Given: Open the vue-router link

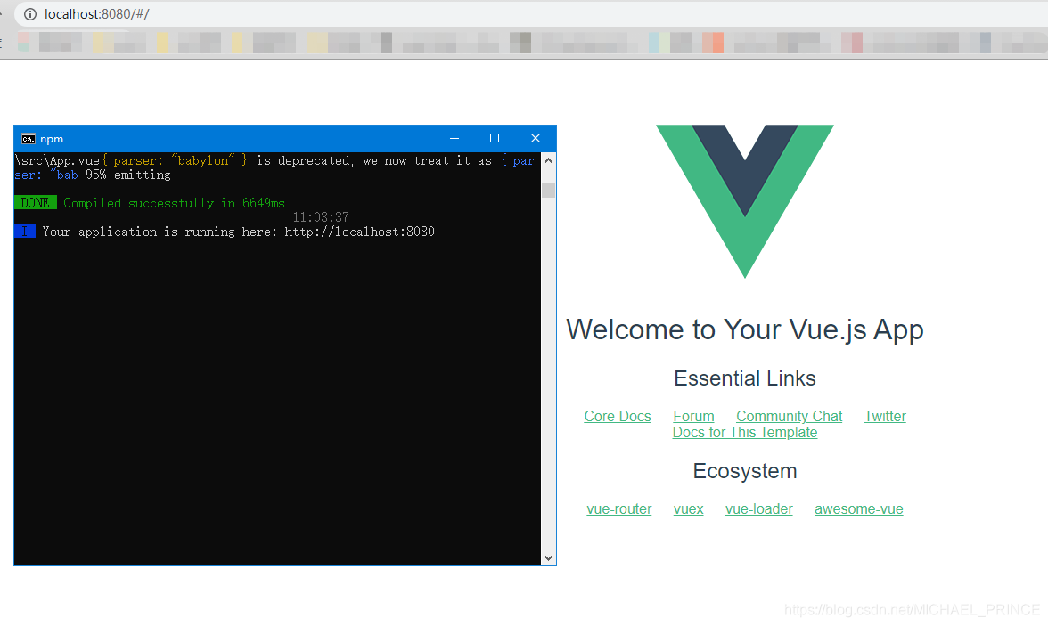Looking at the screenshot, I should (618, 509).
